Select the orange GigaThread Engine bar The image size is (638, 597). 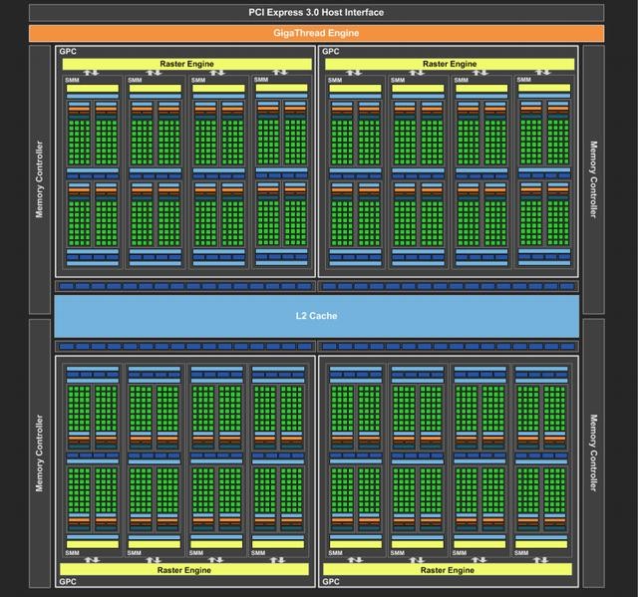click(x=316, y=33)
